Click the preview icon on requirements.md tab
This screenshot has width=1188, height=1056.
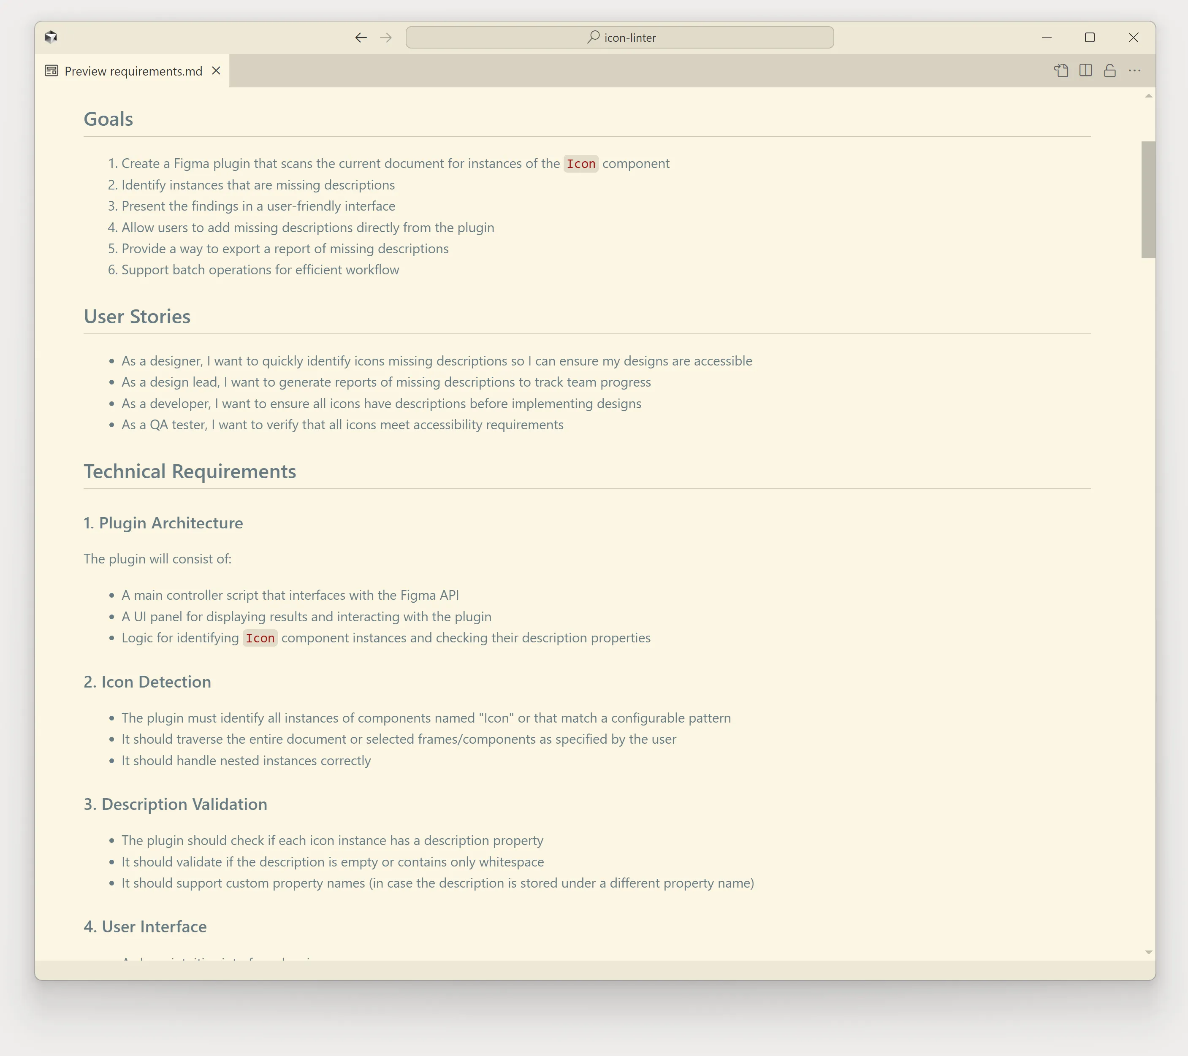pos(52,71)
